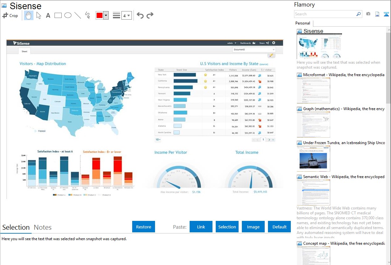The height and width of the screenshot is (265, 391).
Task: Open Document3 dropdown in the dashboard
Action: [x=254, y=50]
